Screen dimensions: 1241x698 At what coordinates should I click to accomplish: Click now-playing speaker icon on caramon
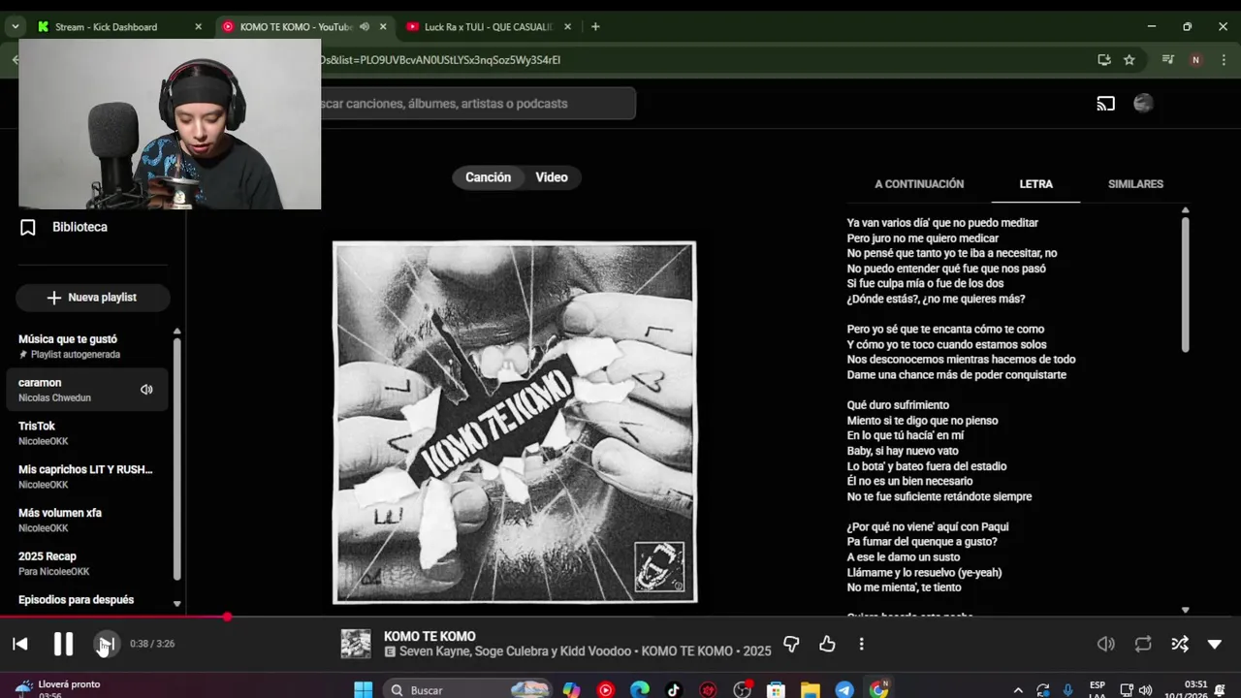[x=146, y=390]
